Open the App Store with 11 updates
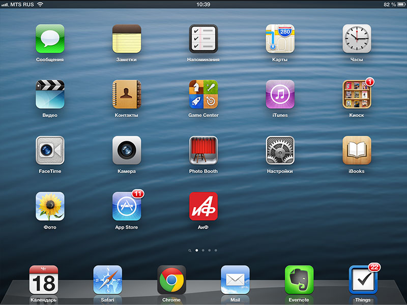407x305 pixels. (x=127, y=206)
